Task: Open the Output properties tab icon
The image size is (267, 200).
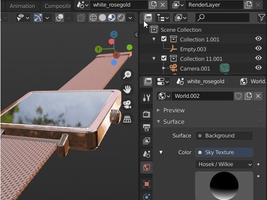Action: tap(146, 128)
